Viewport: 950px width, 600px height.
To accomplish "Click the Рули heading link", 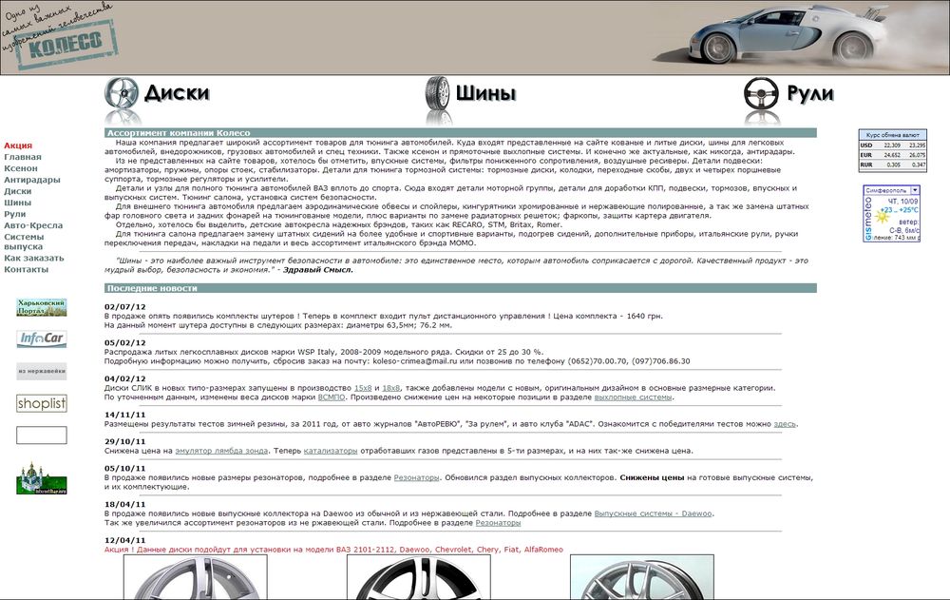I will tap(810, 93).
